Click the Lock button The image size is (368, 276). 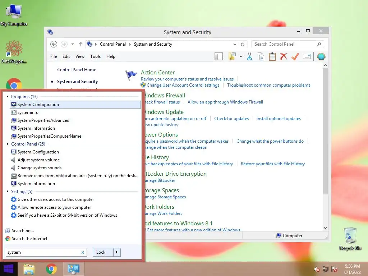(103, 252)
